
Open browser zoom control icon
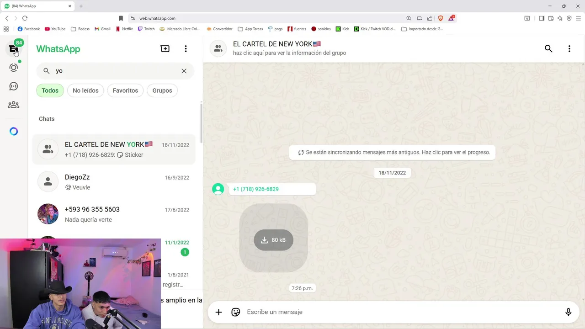tap(409, 18)
